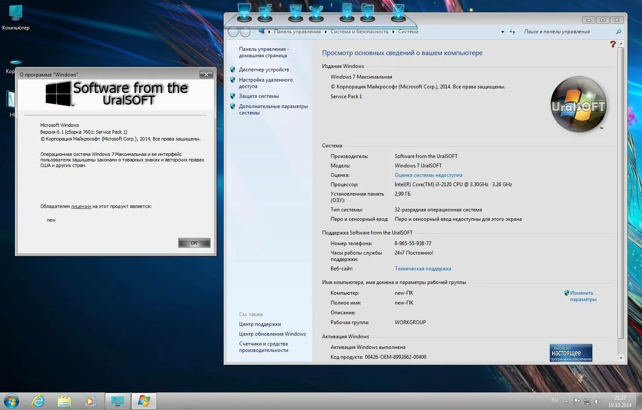This screenshot has height=410, width=642.
Task: Click the Система breadcrumb item
Action: (x=408, y=32)
